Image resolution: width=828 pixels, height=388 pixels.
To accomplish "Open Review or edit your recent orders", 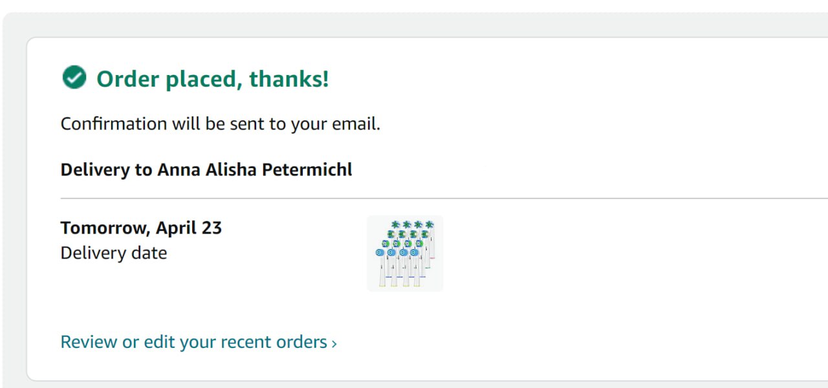I will tap(194, 342).
